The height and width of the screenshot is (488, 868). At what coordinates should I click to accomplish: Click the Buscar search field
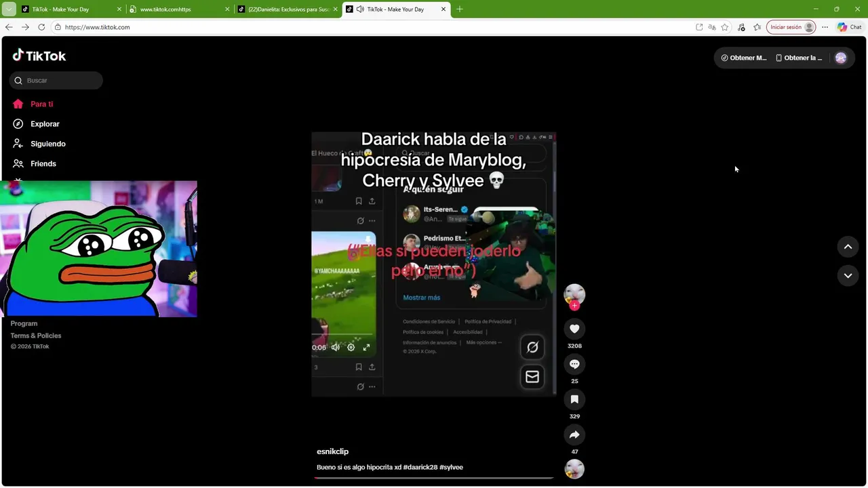click(56, 81)
